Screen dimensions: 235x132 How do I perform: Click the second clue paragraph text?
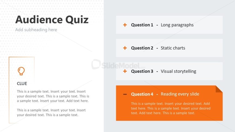click(x=51, y=113)
